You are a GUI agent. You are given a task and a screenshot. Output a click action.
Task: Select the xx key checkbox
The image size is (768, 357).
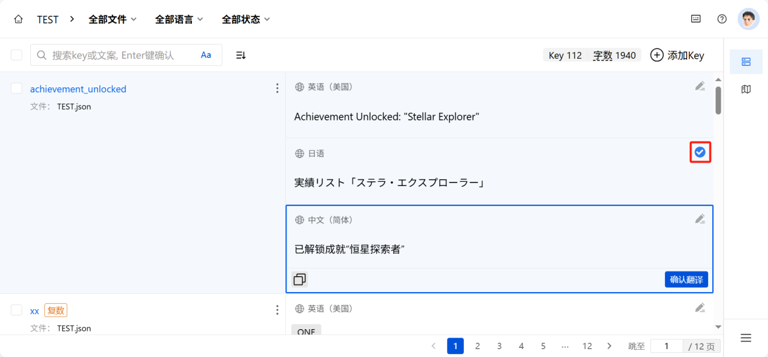[x=16, y=310]
